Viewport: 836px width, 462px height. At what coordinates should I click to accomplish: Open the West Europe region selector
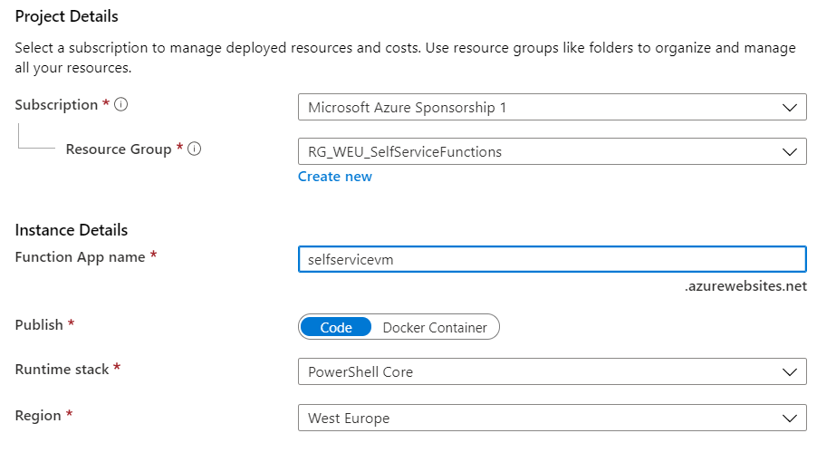point(552,419)
